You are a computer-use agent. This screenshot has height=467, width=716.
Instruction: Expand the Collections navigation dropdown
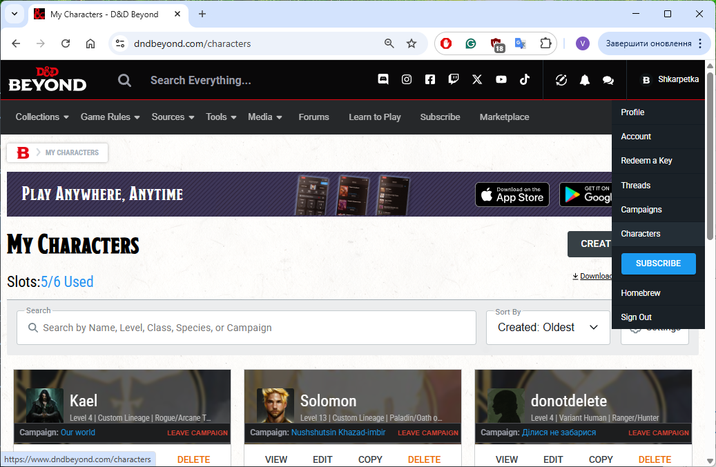(x=42, y=117)
